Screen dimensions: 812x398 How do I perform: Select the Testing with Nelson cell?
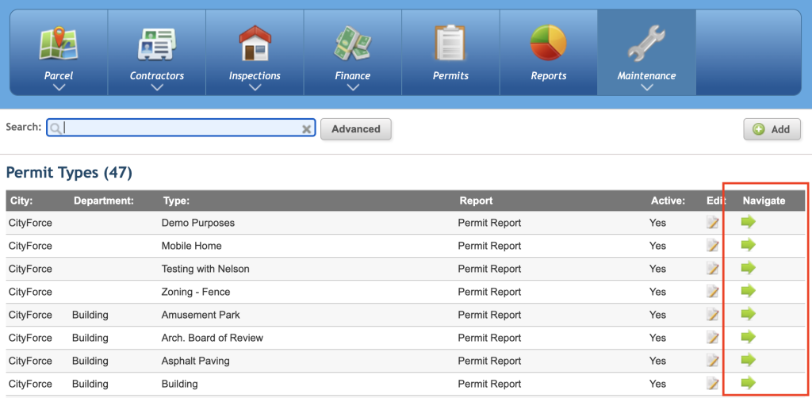205,269
